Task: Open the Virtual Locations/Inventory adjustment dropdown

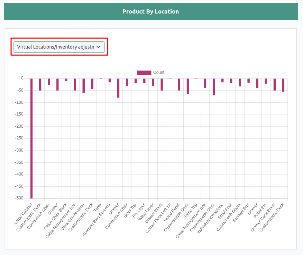Action: pos(55,47)
